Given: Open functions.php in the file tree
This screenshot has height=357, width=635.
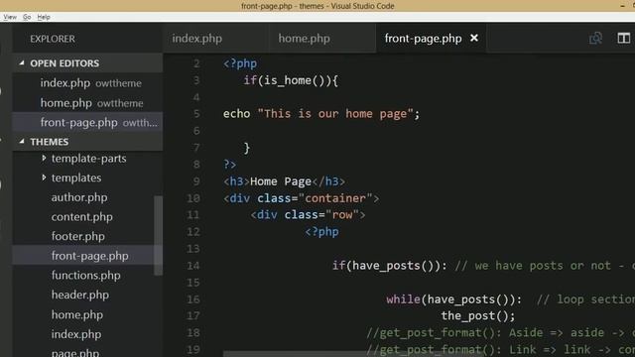Looking at the screenshot, I should pyautogui.click(x=86, y=276).
